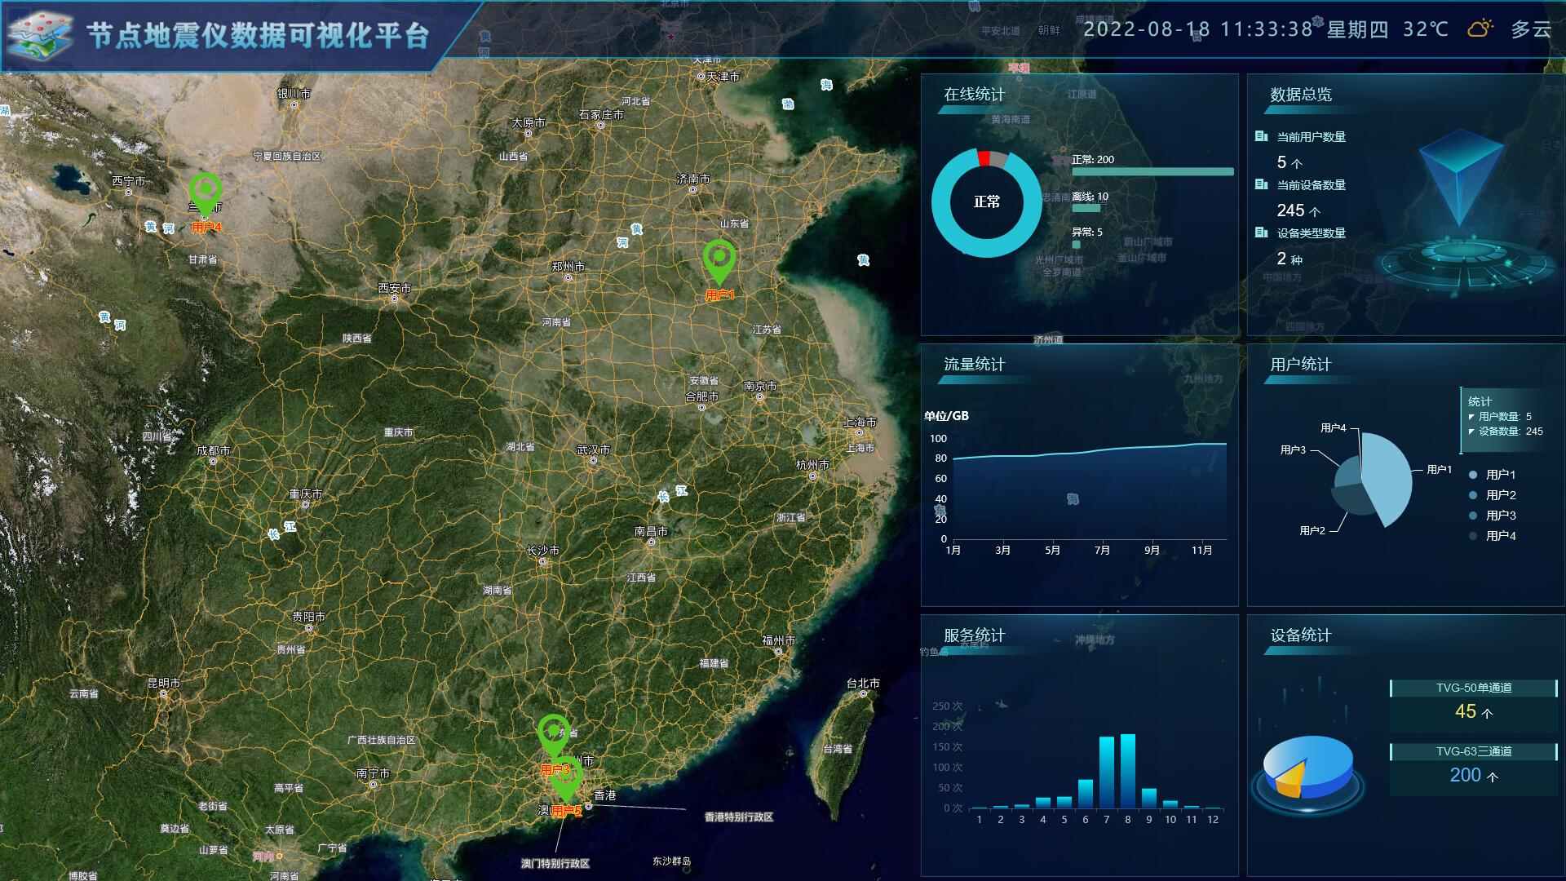Click 用户数量: 5 in 统计 box

(x=1505, y=417)
